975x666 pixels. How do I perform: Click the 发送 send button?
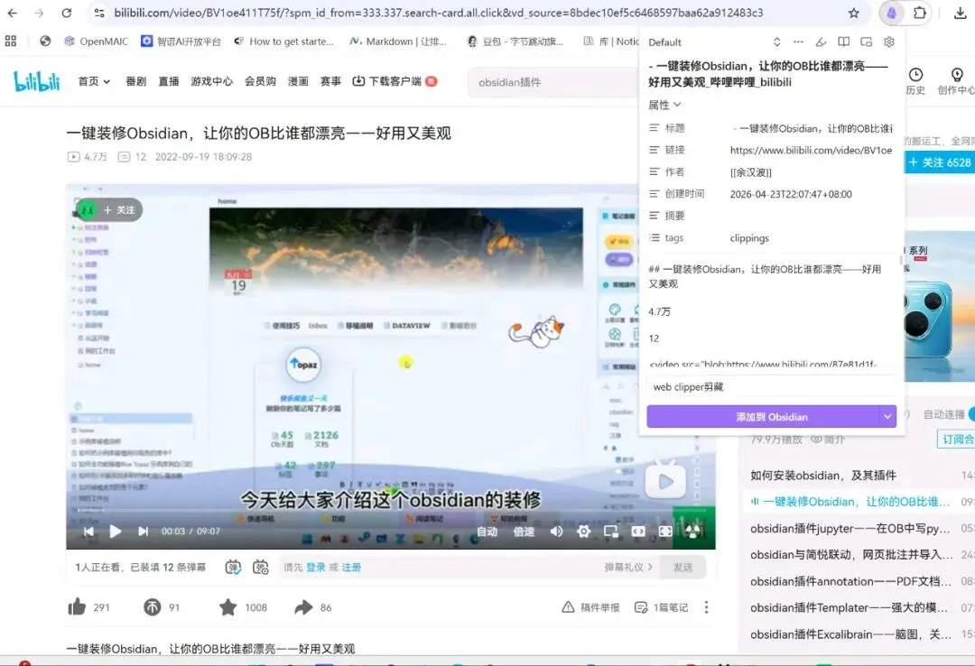coord(682,567)
